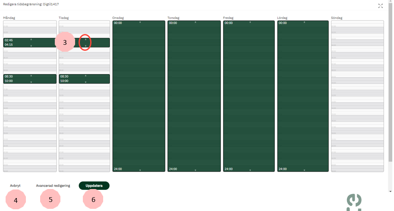Click the 00:00 start time on Fredag
The width and height of the screenshot is (394, 211).
[229, 23]
